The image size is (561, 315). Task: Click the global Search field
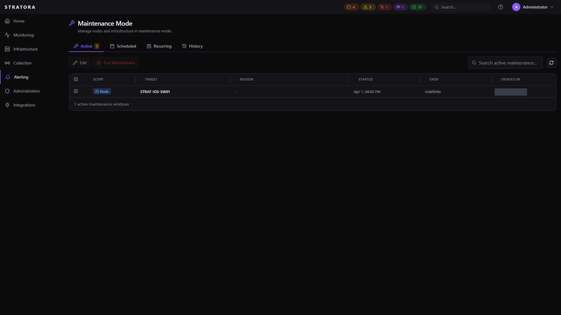pyautogui.click(x=461, y=7)
